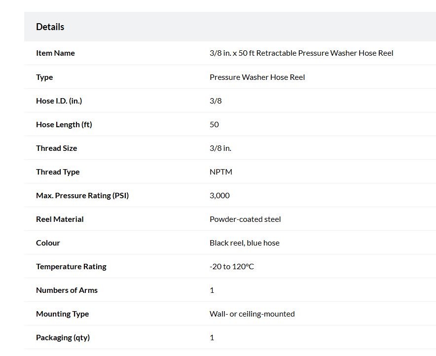The height and width of the screenshot is (356, 436).
Task: Click the Packaging (qty) label
Action: pyautogui.click(x=63, y=338)
